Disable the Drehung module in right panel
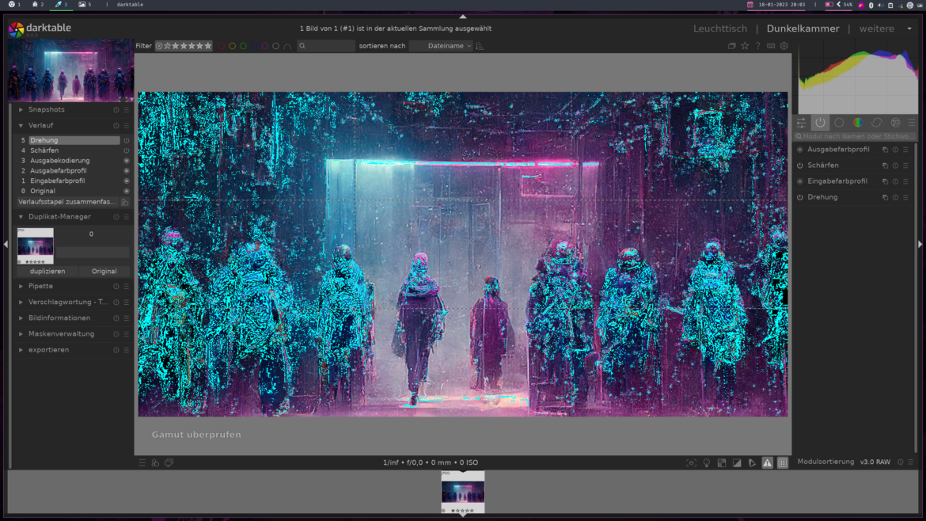The image size is (926, 521). [799, 197]
